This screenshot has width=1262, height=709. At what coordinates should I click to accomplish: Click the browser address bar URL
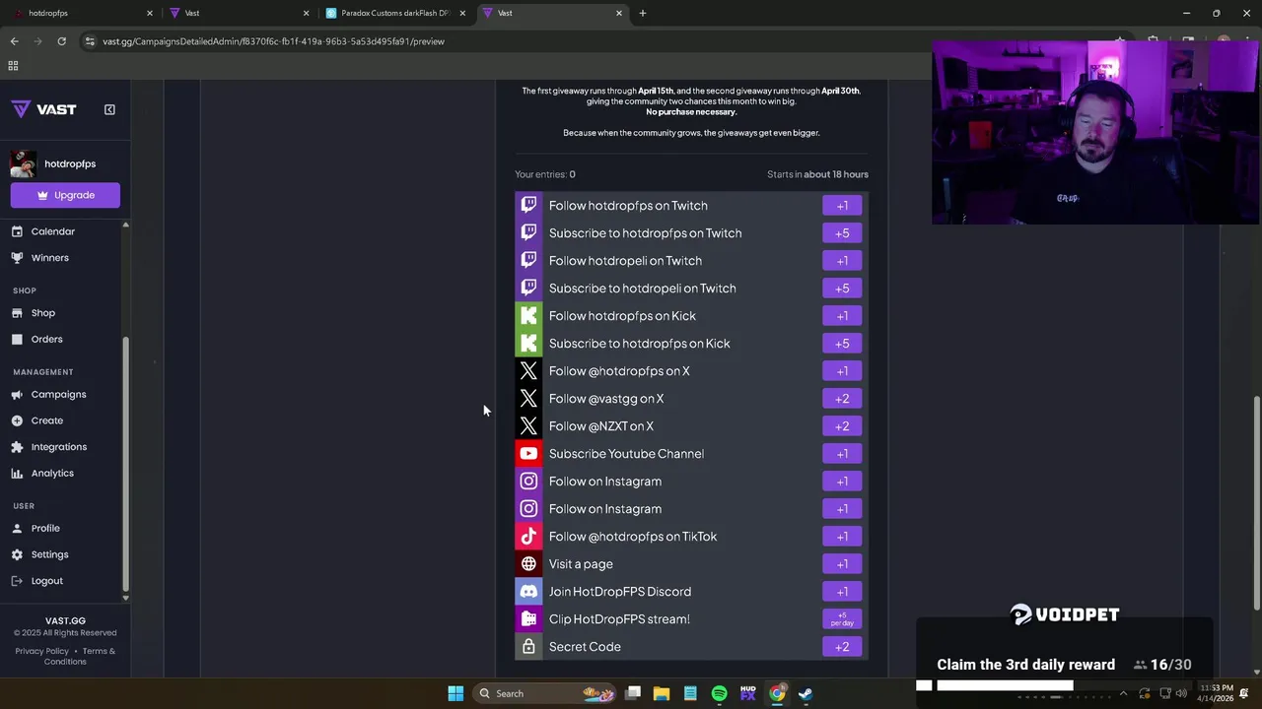[x=273, y=41]
